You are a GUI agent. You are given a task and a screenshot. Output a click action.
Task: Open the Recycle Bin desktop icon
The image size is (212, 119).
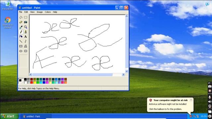tap(8, 5)
